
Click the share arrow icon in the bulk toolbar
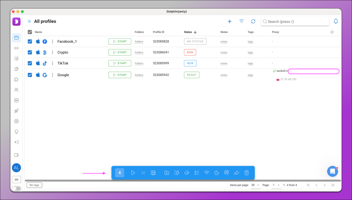coord(236,173)
